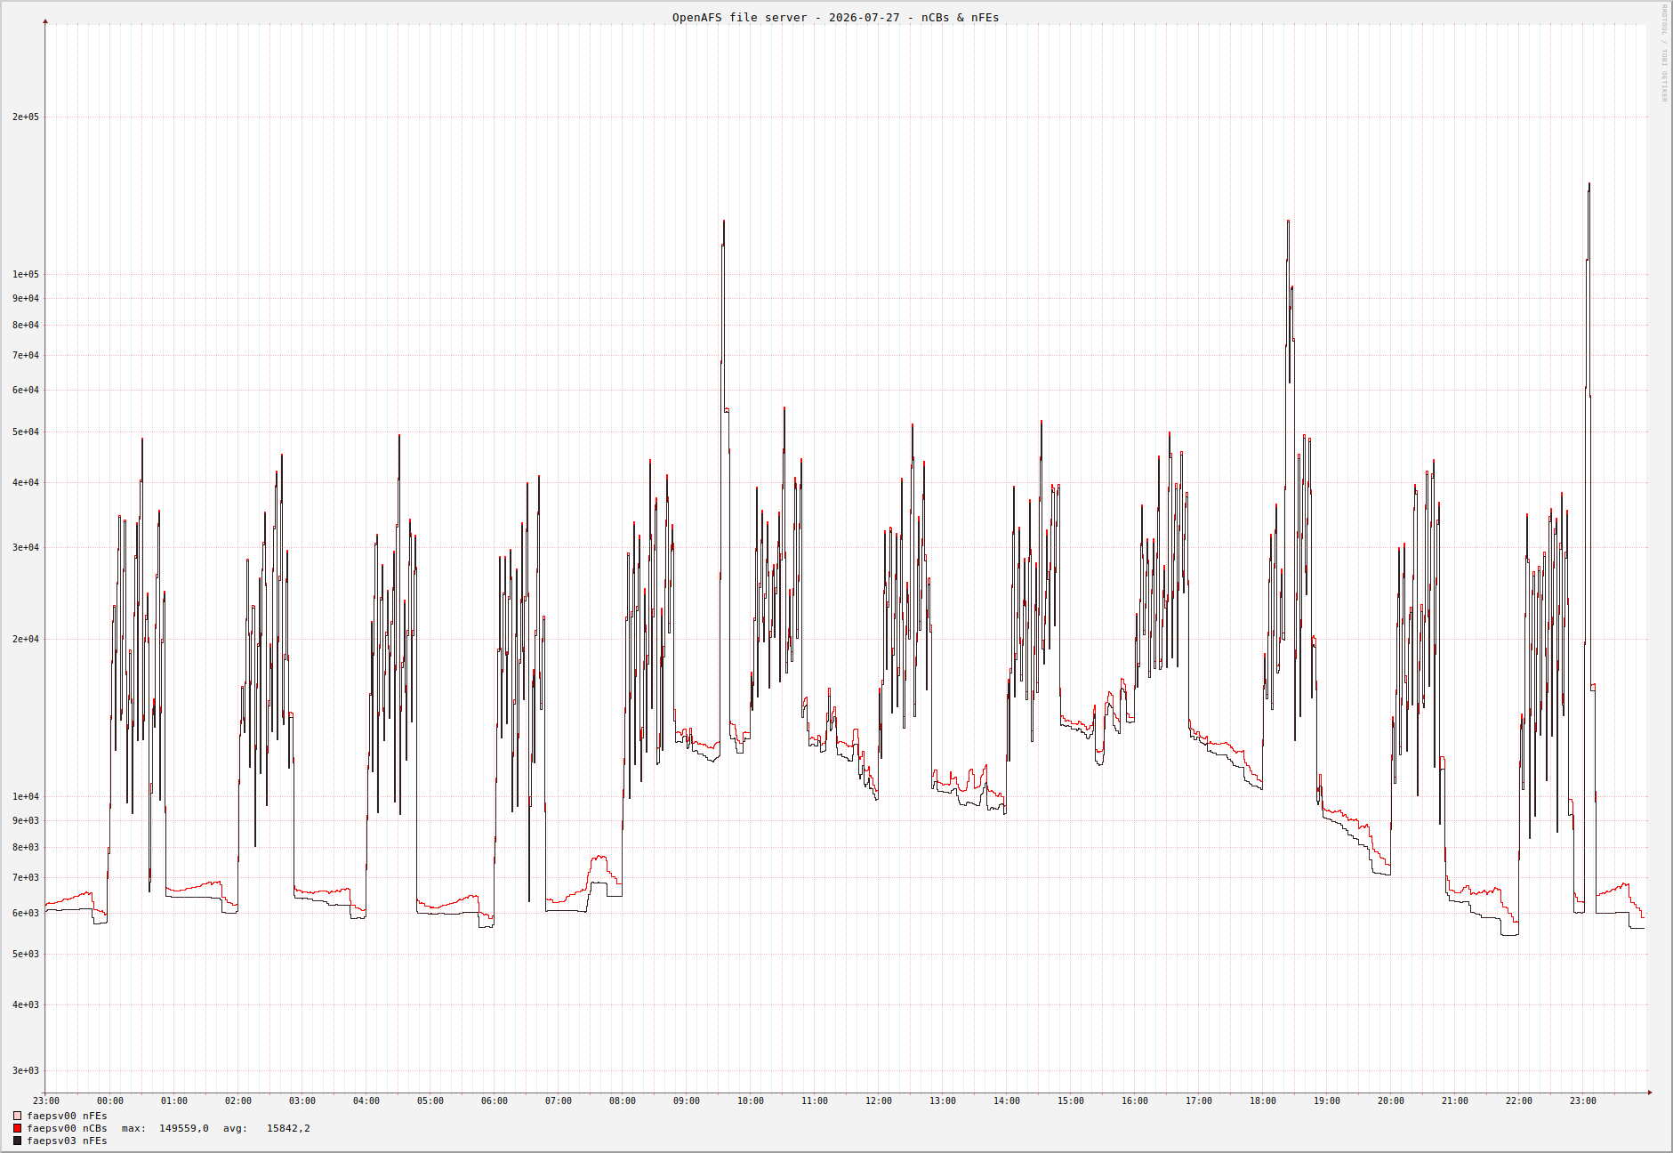The image size is (1673, 1153).
Task: Click the 10:00 time axis label
Action: click(x=751, y=1101)
